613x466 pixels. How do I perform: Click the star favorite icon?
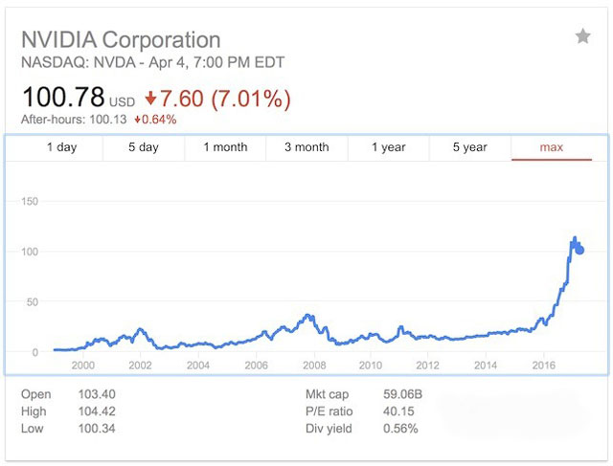582,36
